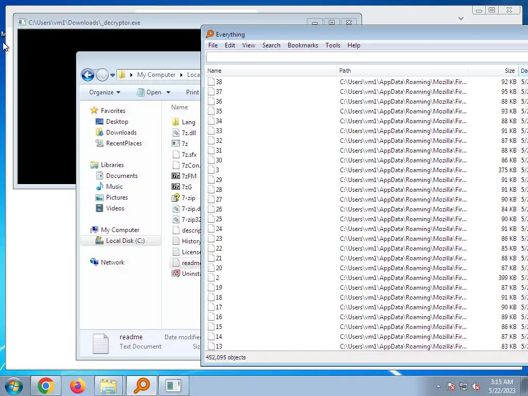The height and width of the screenshot is (396, 528).
Task: Click the path cell of file 30
Action: tap(403, 160)
